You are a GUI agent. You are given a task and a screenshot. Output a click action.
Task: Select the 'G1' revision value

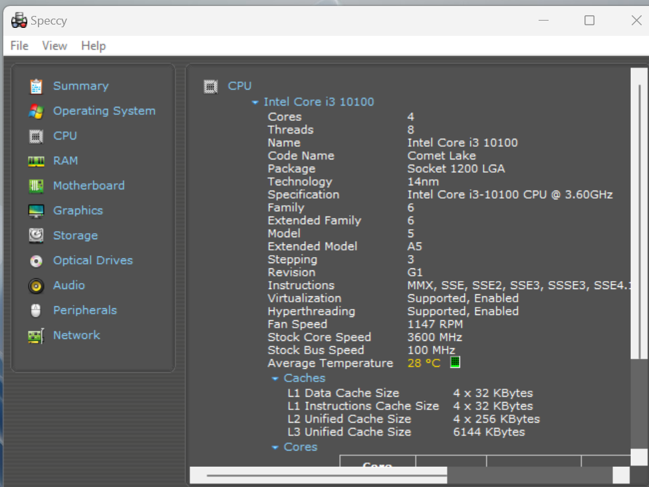[x=415, y=272]
